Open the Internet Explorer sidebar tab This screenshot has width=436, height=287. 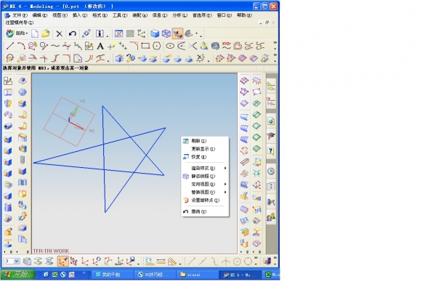point(271,121)
